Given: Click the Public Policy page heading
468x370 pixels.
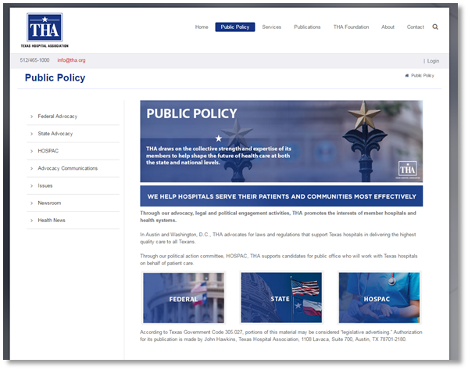Looking at the screenshot, I should (55, 77).
